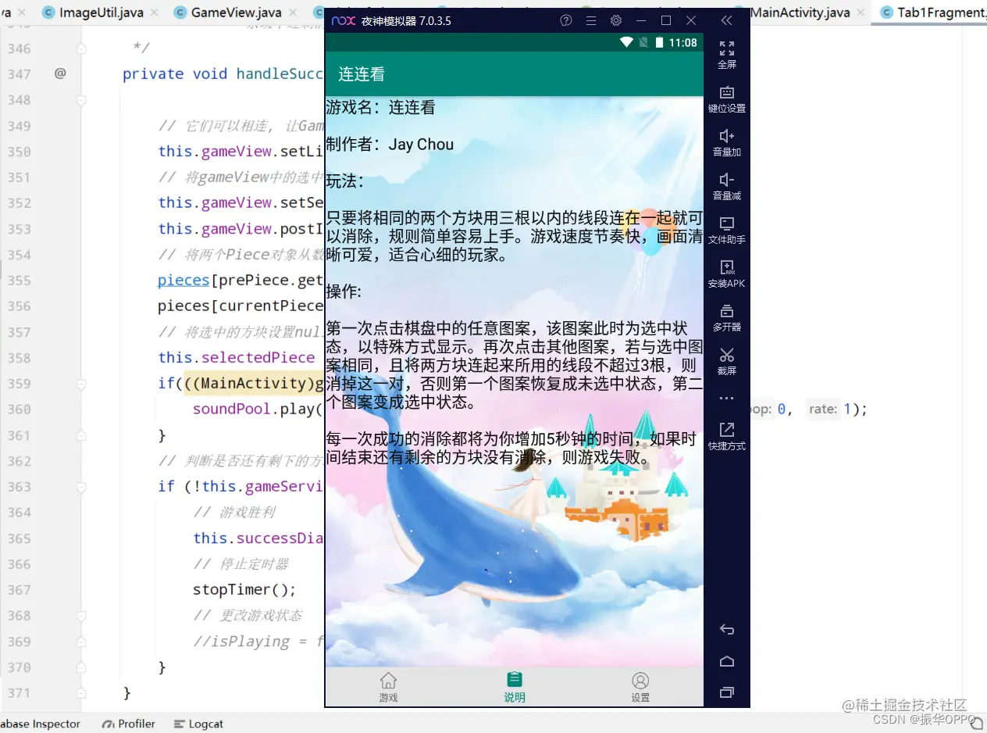The height and width of the screenshot is (733, 987).
Task: Collapse the if block fold arrow at line 363
Action: tap(80, 486)
